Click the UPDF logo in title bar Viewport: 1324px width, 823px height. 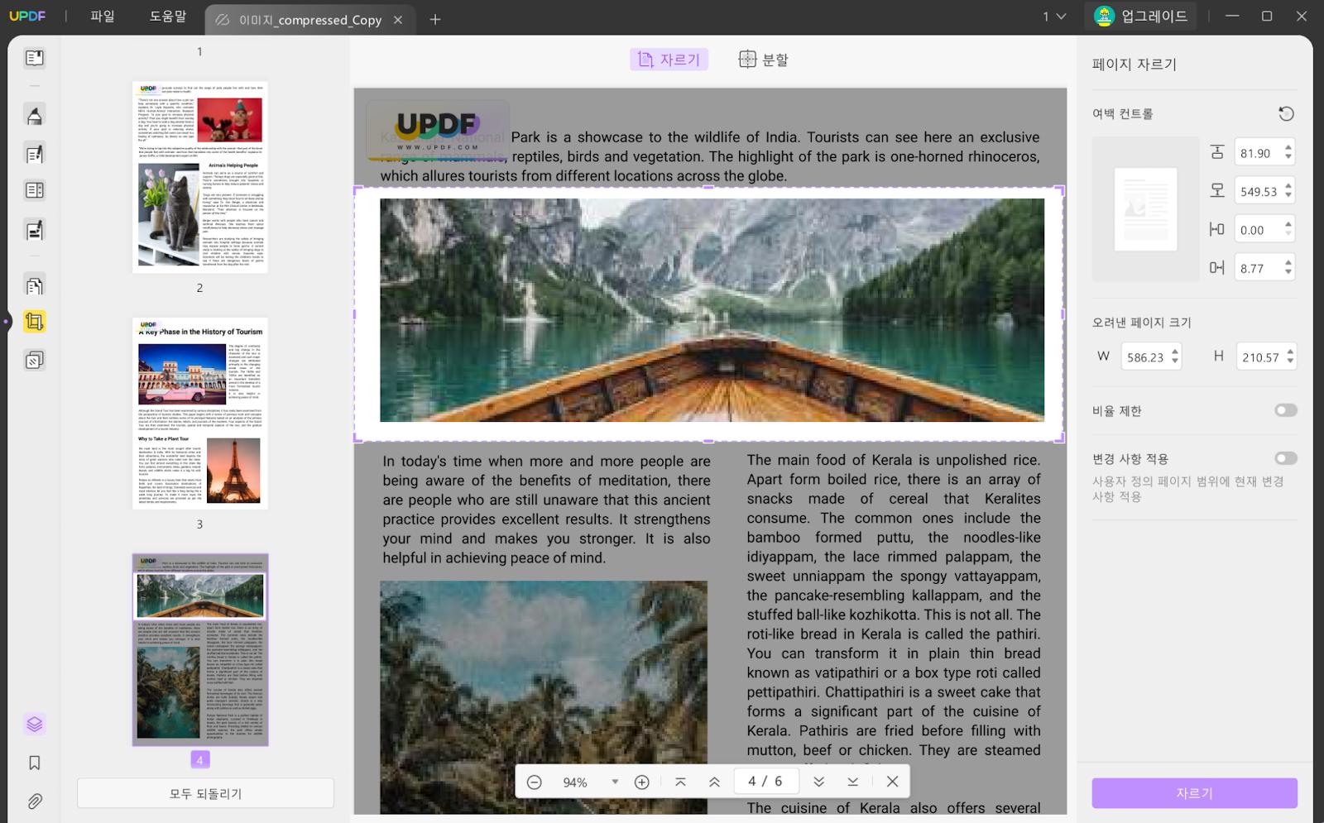pos(27,16)
